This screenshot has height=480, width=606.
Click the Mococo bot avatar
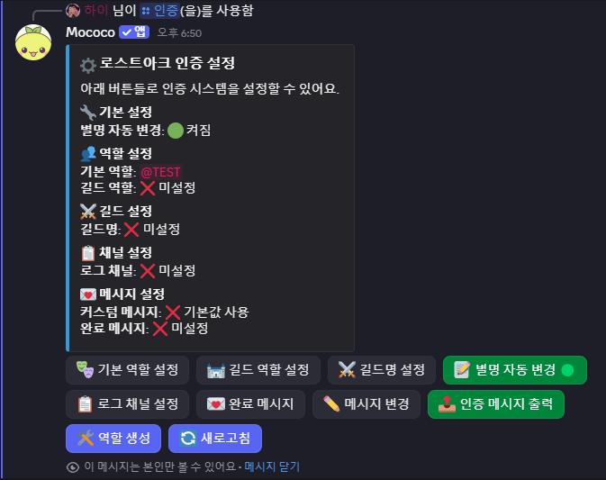point(33,42)
